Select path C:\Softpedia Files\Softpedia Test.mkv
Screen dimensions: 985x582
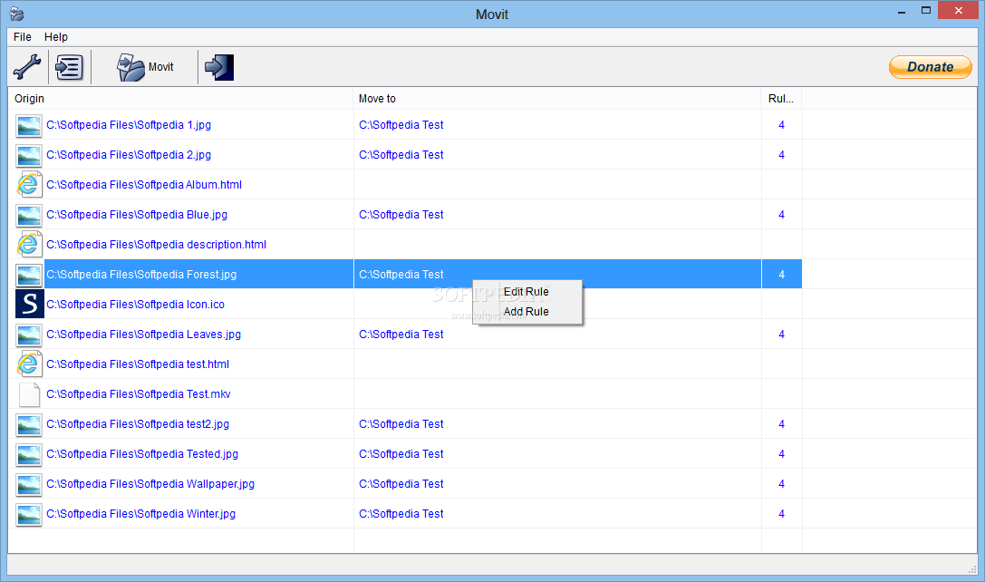pyautogui.click(x=139, y=394)
